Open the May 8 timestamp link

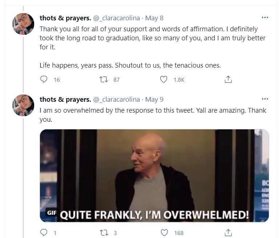(154, 18)
